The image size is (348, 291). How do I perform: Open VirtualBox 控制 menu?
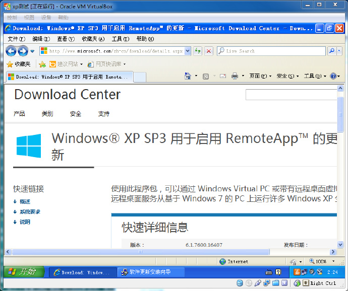(x=12, y=17)
